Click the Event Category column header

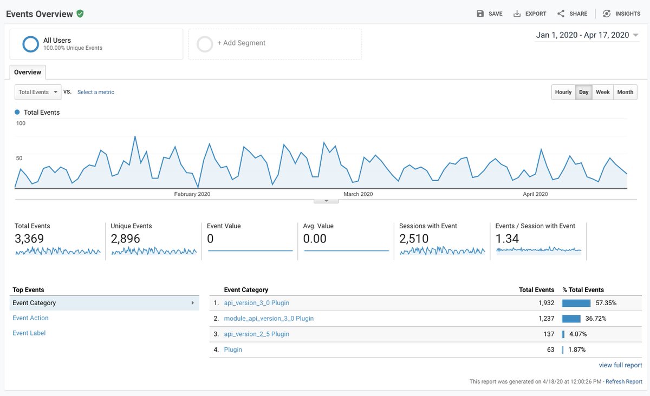point(246,290)
